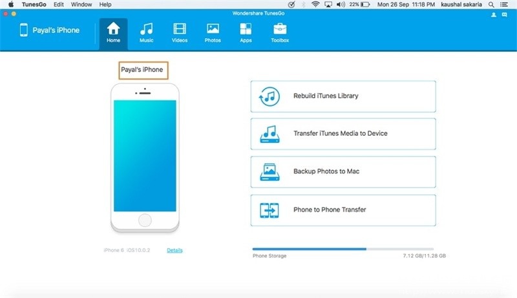The width and height of the screenshot is (517, 298).
Task: Open the Help menu
Action: [x=105, y=5]
